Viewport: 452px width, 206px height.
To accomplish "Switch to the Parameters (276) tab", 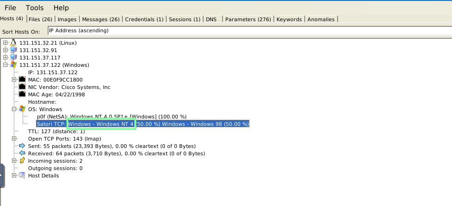I will pos(248,19).
